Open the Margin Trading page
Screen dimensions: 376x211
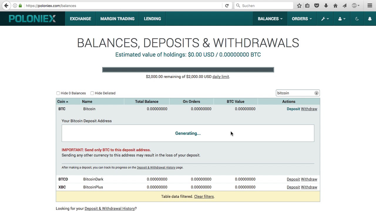tap(117, 19)
